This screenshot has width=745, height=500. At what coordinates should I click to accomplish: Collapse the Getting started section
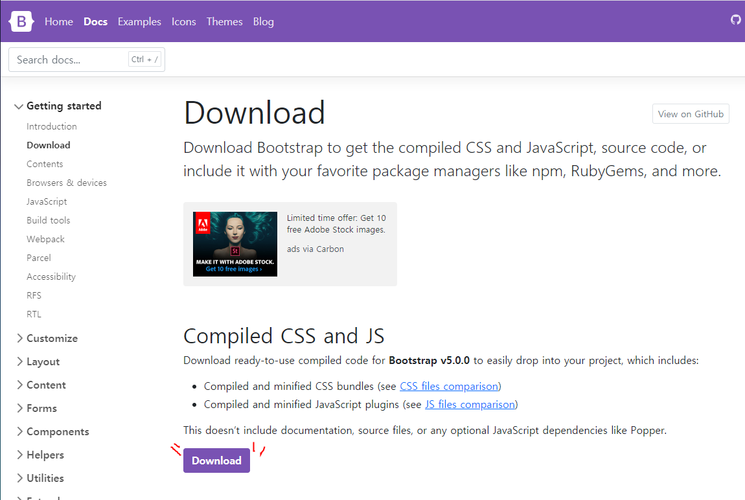pos(58,106)
